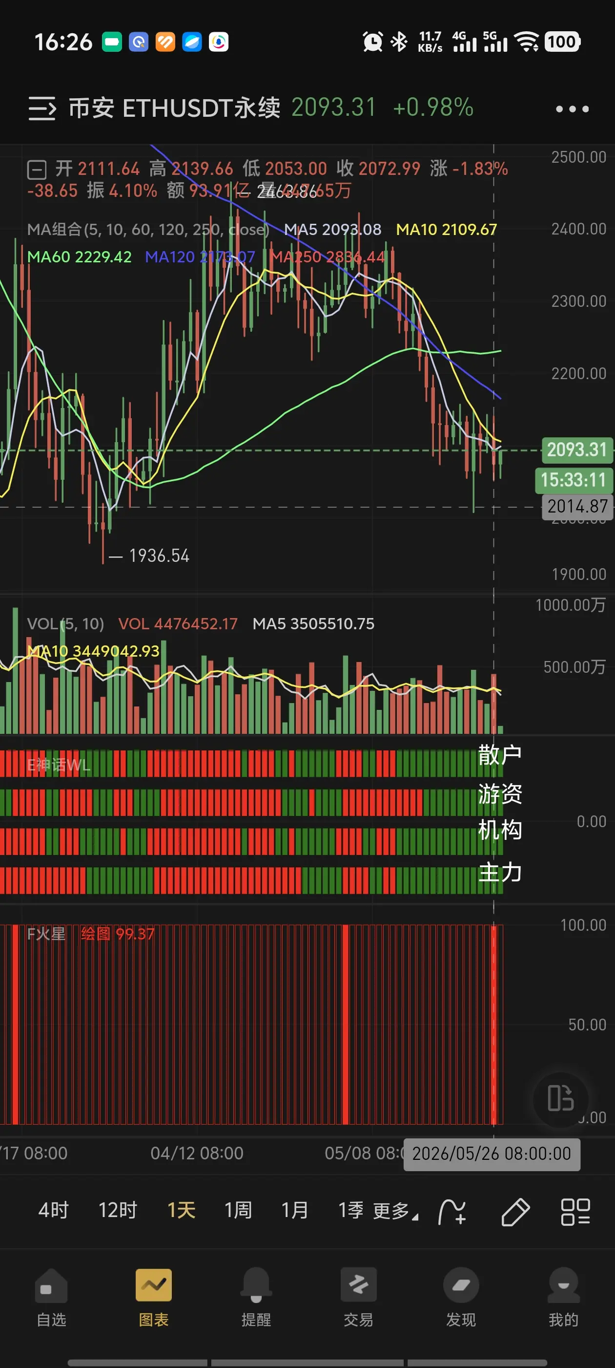This screenshot has height=1368, width=615.
Task: Open the watchlist side menu icon
Action: coord(42,108)
